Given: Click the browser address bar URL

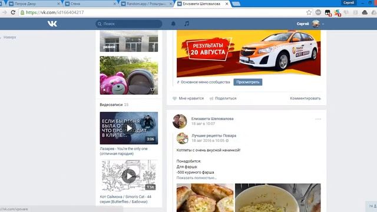Looking at the screenshot, I should click(x=55, y=12).
